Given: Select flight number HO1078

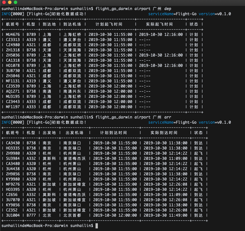Looking at the screenshot, I should tap(13, 65).
